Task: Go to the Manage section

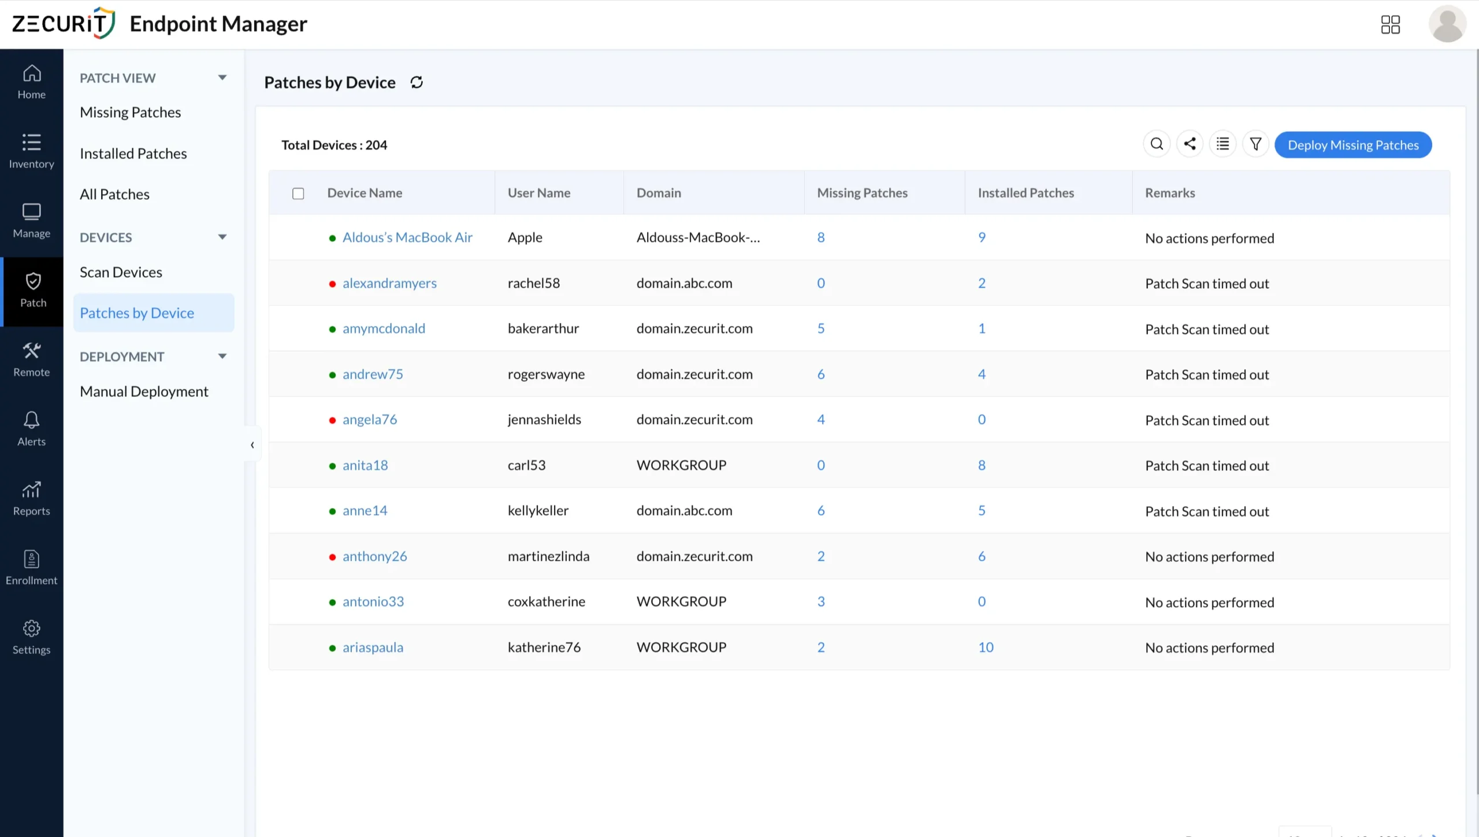Action: point(32,222)
